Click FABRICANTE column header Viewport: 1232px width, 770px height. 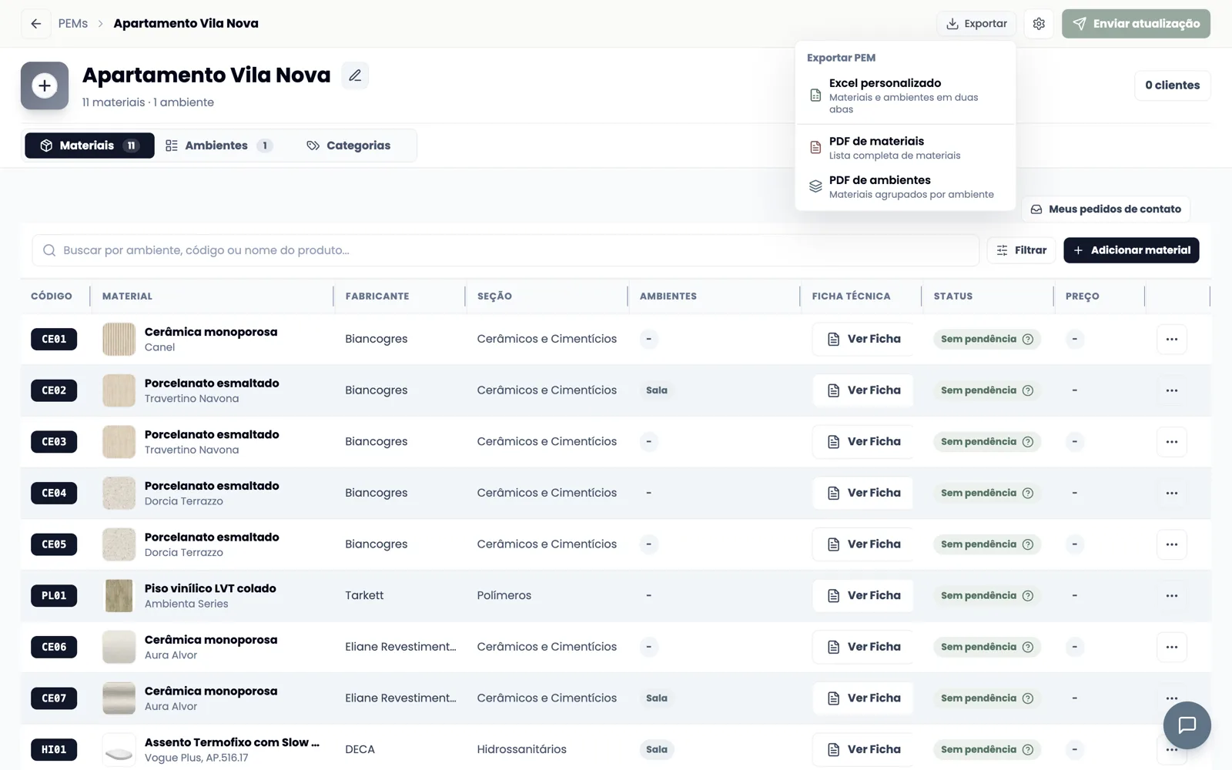click(x=377, y=296)
